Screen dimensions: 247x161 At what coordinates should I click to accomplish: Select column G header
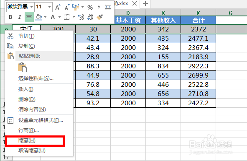pyautogui.click(x=231, y=13)
